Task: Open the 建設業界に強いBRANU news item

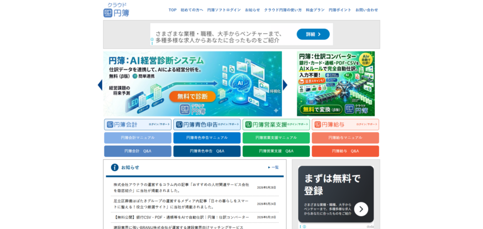Action: pos(178,227)
